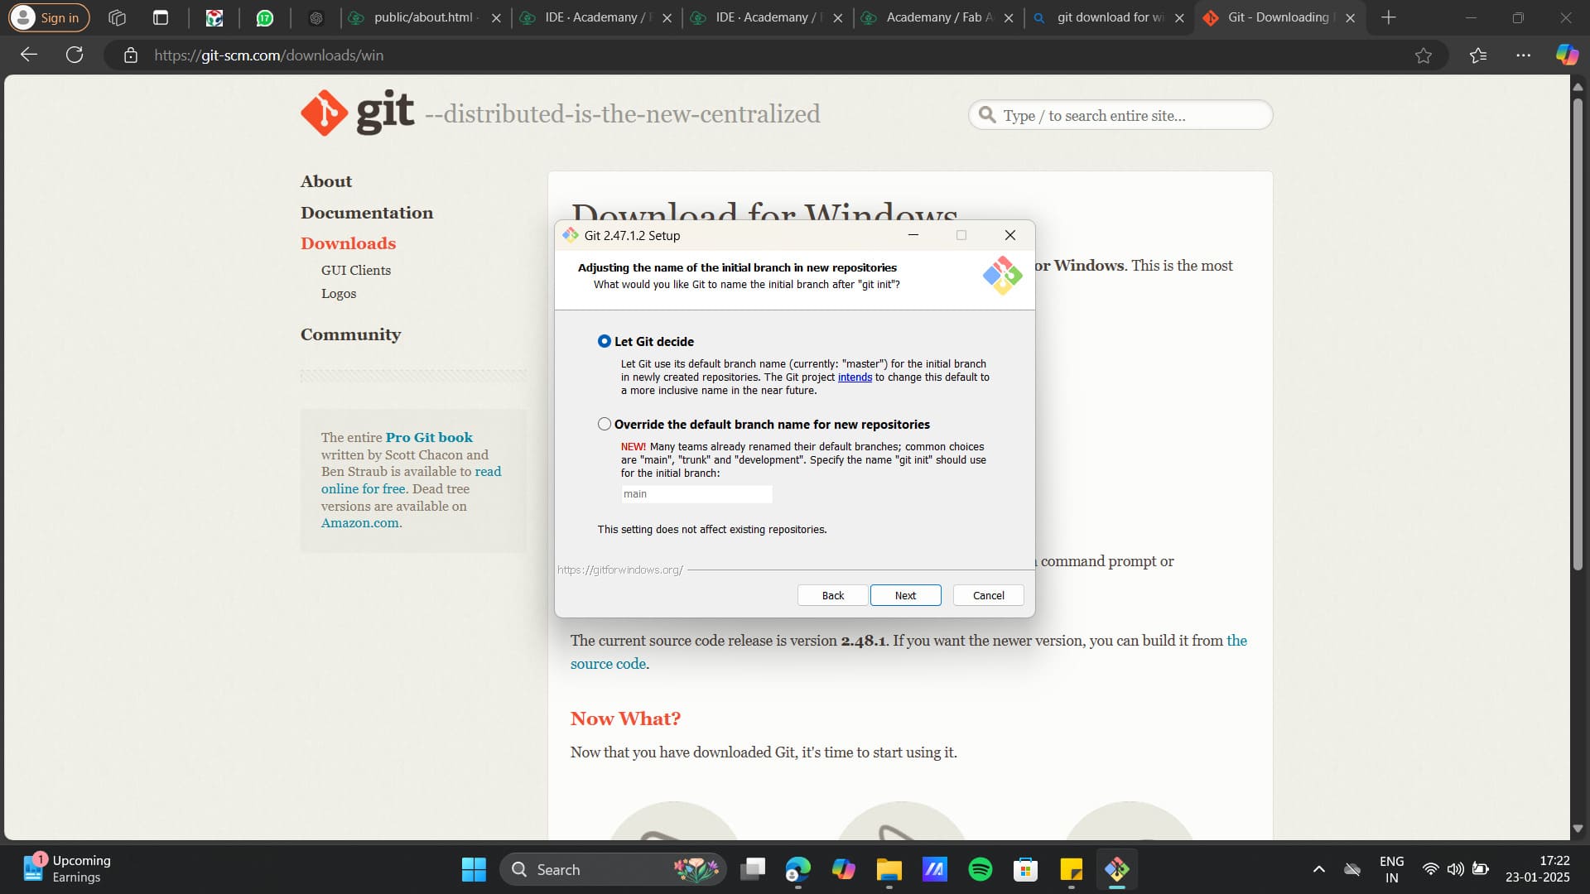Image resolution: width=1590 pixels, height=894 pixels.
Task: Click the Next button in Git setup
Action: pyautogui.click(x=905, y=595)
